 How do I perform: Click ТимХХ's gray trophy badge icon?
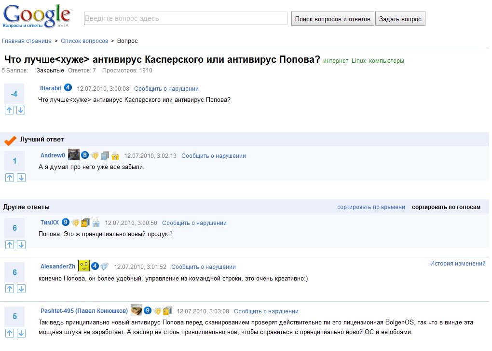pyautogui.click(x=96, y=223)
